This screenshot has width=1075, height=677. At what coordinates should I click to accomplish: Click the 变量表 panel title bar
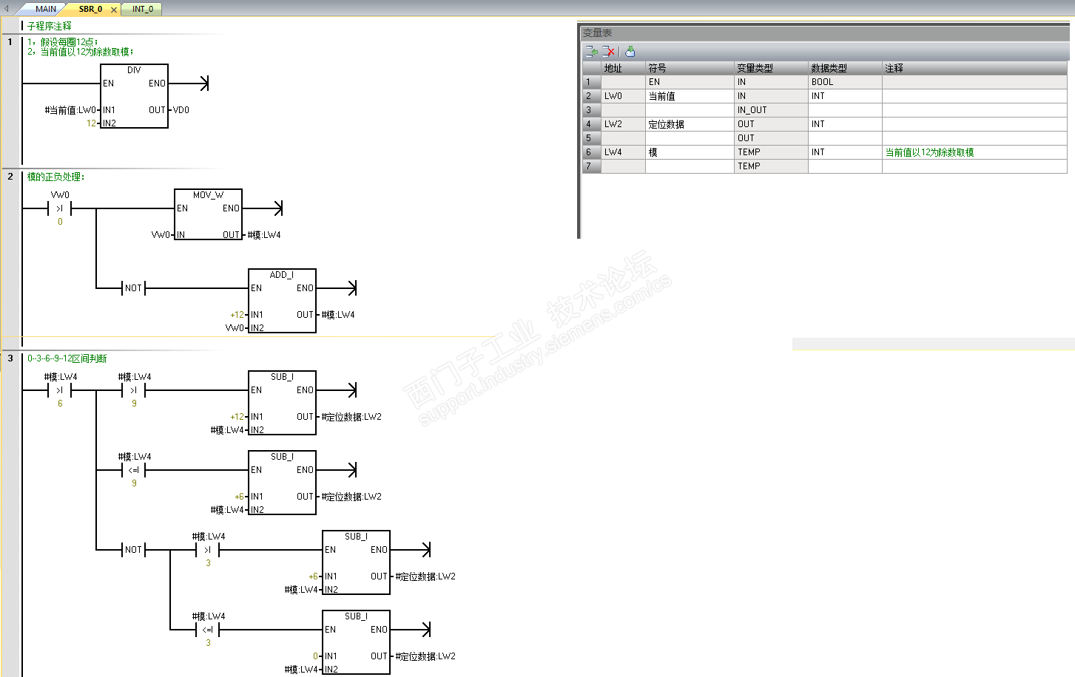[x=825, y=33]
